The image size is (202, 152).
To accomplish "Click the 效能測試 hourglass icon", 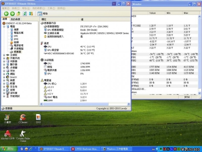I will (8, 96).
